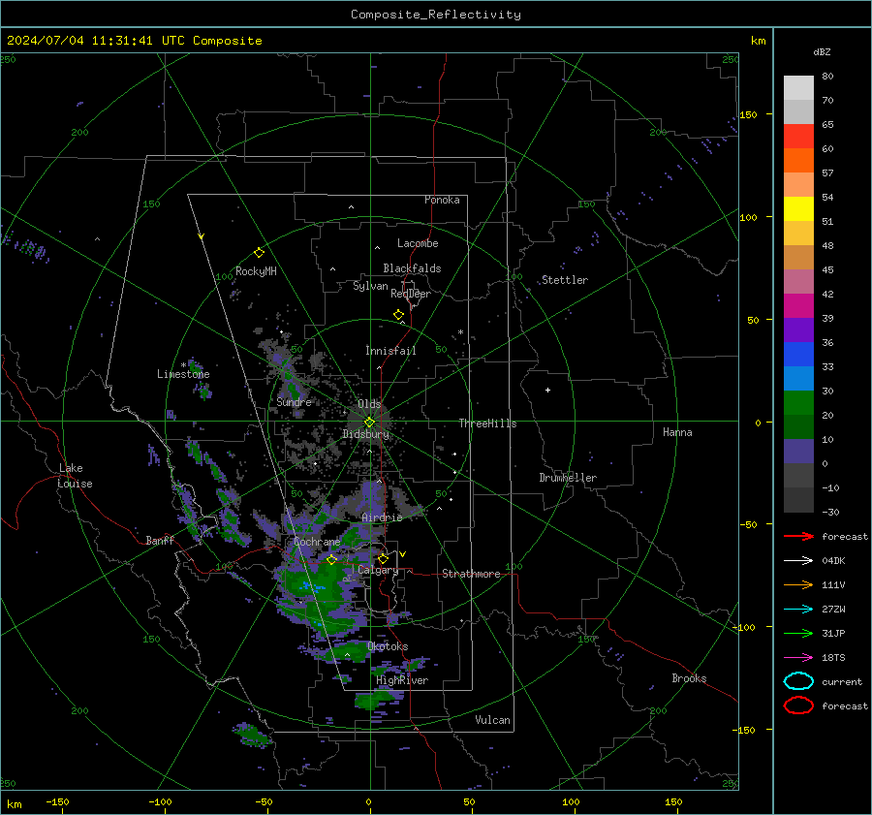Viewport: 872px width, 815px height.
Task: Select the white 04DK arrow icon
Action: (798, 561)
